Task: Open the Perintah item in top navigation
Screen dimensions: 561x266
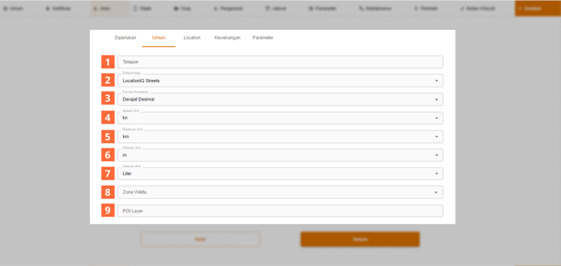Action: (x=426, y=8)
